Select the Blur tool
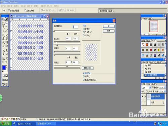This screenshot has width=168, height=126. (x=3, y=46)
